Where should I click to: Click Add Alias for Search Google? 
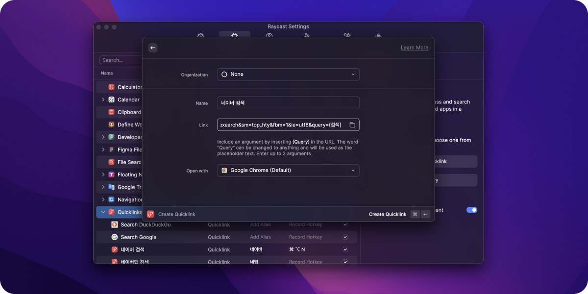260,237
